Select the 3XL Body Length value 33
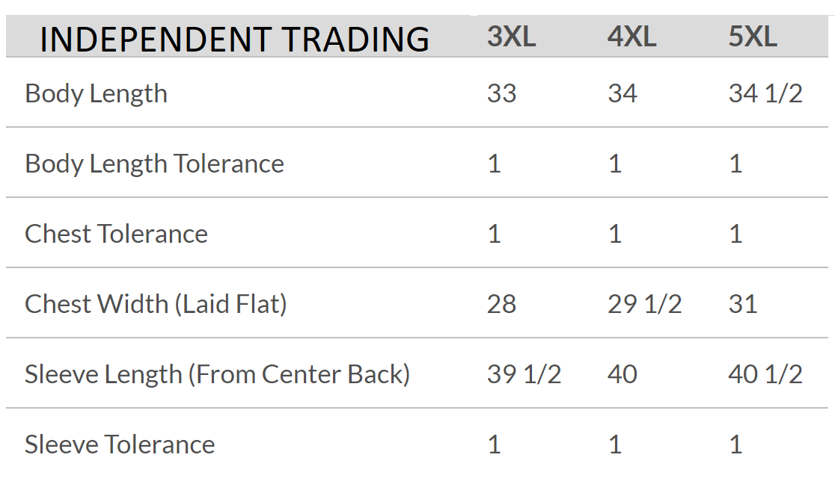This screenshot has width=835, height=493. 501,94
